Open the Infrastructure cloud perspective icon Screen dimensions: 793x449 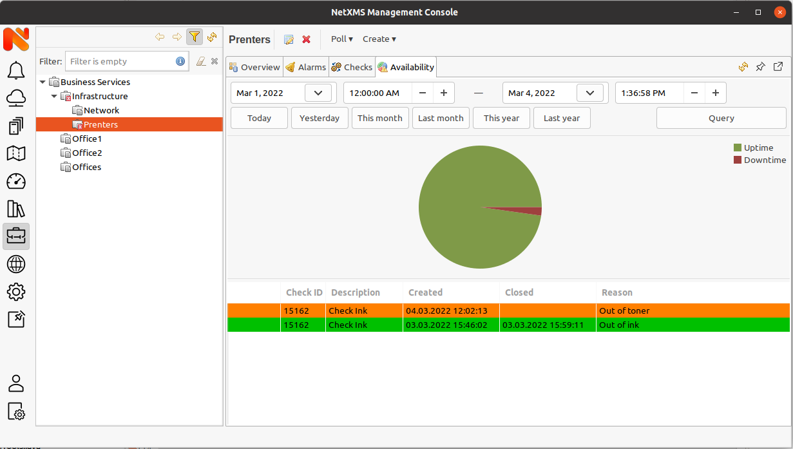click(x=16, y=98)
